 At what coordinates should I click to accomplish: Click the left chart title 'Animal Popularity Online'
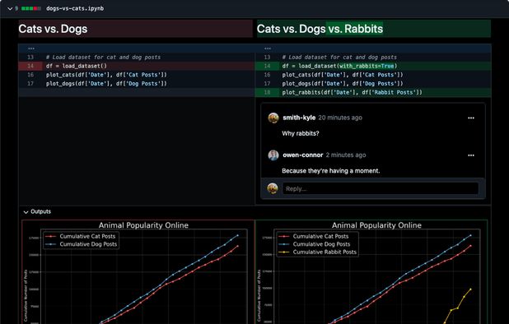tap(143, 225)
